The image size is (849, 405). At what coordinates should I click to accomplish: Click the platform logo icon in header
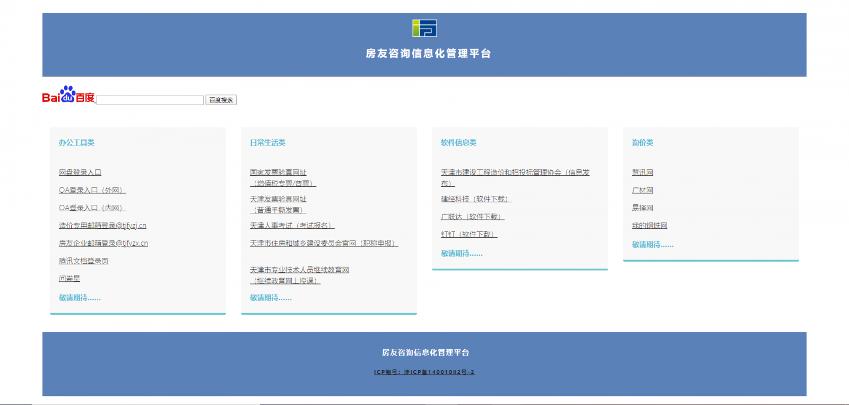[x=424, y=28]
